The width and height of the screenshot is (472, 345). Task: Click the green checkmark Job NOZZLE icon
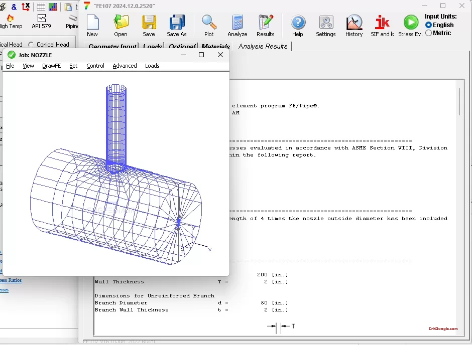pyautogui.click(x=12, y=55)
